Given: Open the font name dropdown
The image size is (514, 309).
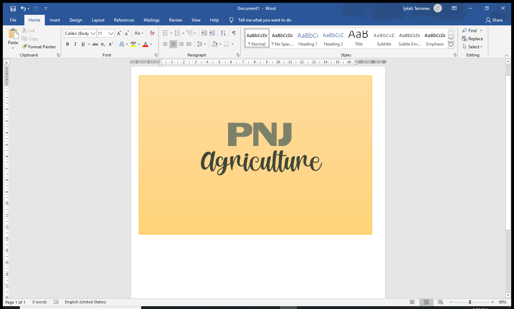Looking at the screenshot, I should coord(93,34).
